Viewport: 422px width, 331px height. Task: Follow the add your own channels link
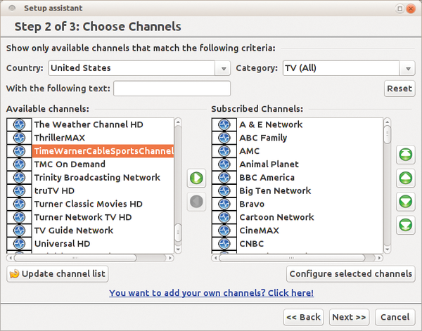click(211, 293)
